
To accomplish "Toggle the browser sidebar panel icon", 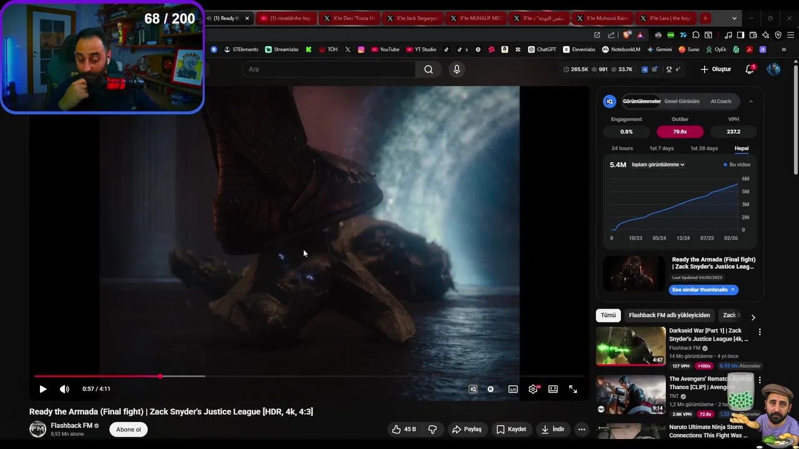I will tap(740, 35).
